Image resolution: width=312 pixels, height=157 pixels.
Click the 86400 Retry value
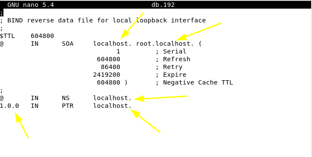(110, 67)
